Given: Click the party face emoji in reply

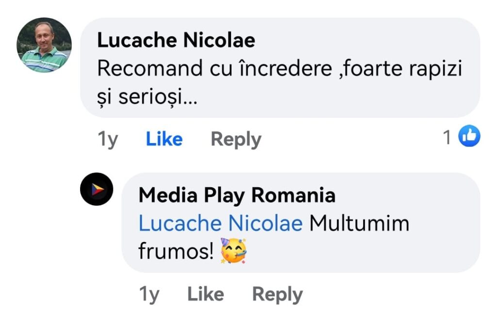Looking at the screenshot, I should (233, 251).
